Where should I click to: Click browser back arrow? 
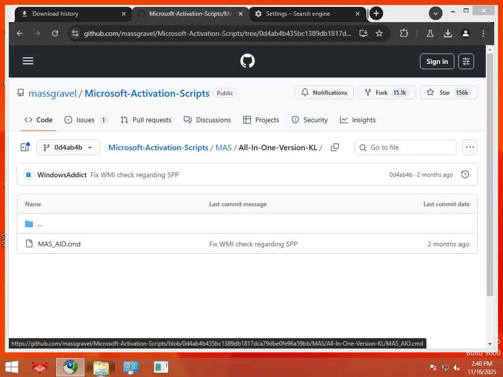point(20,33)
